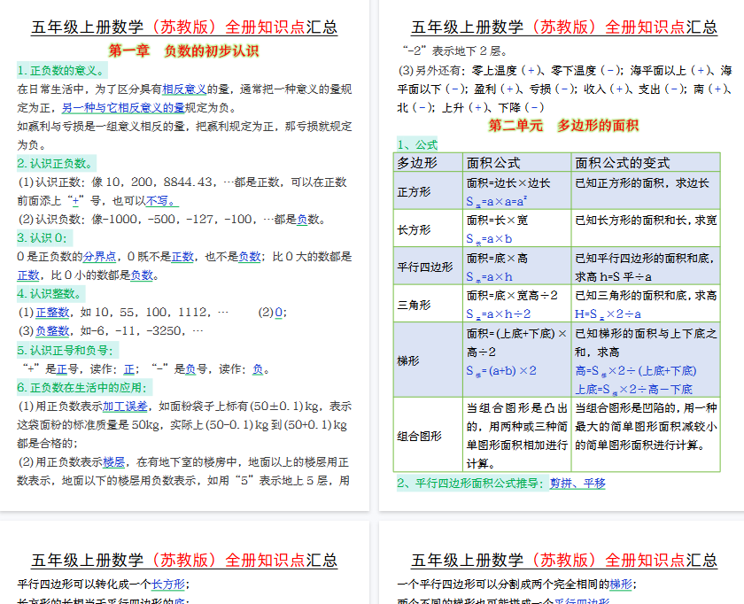Click the underlined "楼层" link

click(114, 462)
